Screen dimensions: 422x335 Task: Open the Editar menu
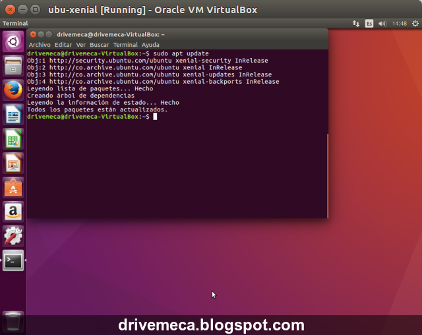point(63,45)
